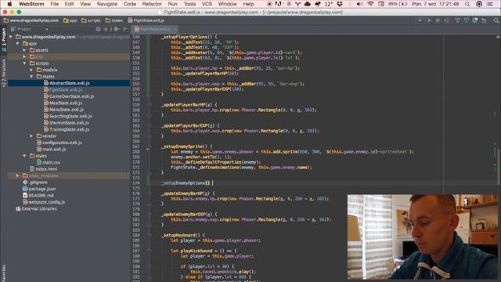Open the Navigate menu

pyautogui.click(x=107, y=4)
